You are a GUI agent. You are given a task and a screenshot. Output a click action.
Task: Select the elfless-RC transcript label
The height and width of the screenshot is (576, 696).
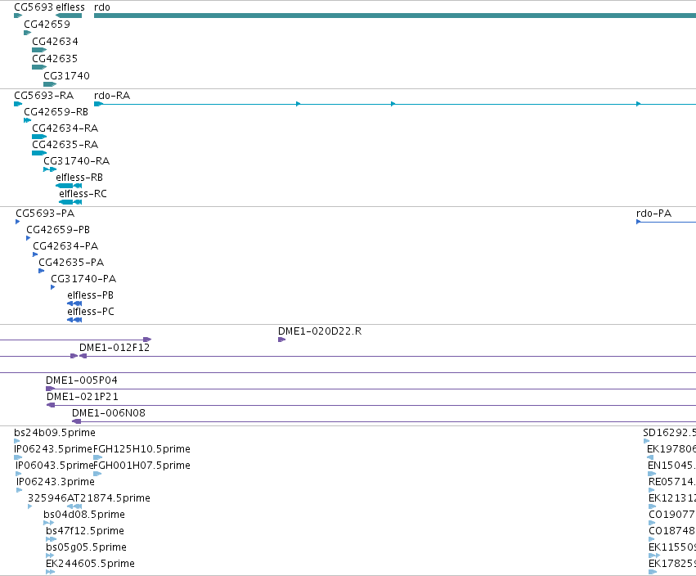pyautogui.click(x=83, y=194)
